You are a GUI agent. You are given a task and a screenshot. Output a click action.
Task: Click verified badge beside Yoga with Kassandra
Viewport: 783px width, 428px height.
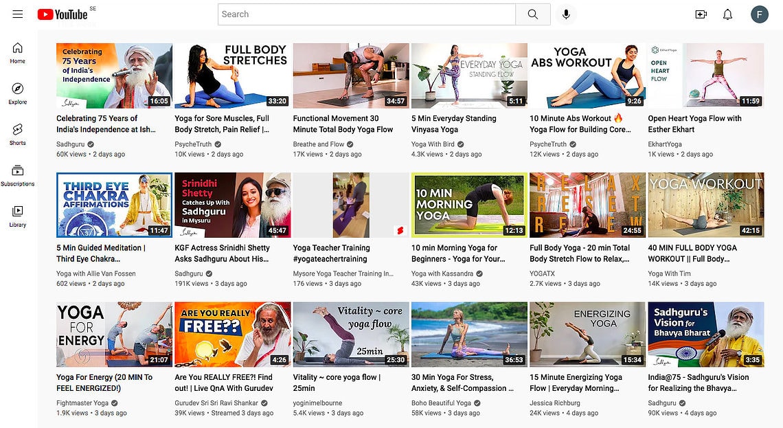click(479, 273)
